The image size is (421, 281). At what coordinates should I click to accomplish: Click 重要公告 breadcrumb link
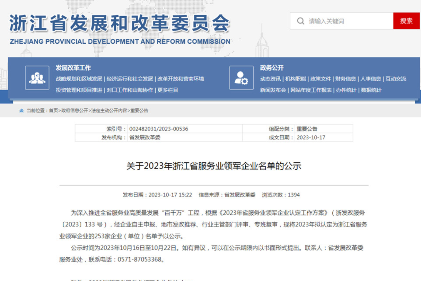(x=139, y=111)
